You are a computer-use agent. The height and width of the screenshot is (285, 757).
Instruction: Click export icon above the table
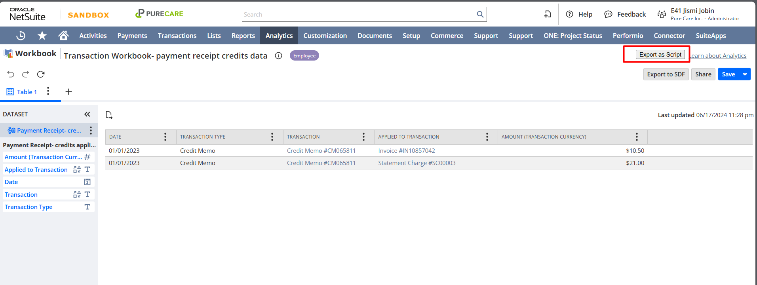click(x=109, y=115)
